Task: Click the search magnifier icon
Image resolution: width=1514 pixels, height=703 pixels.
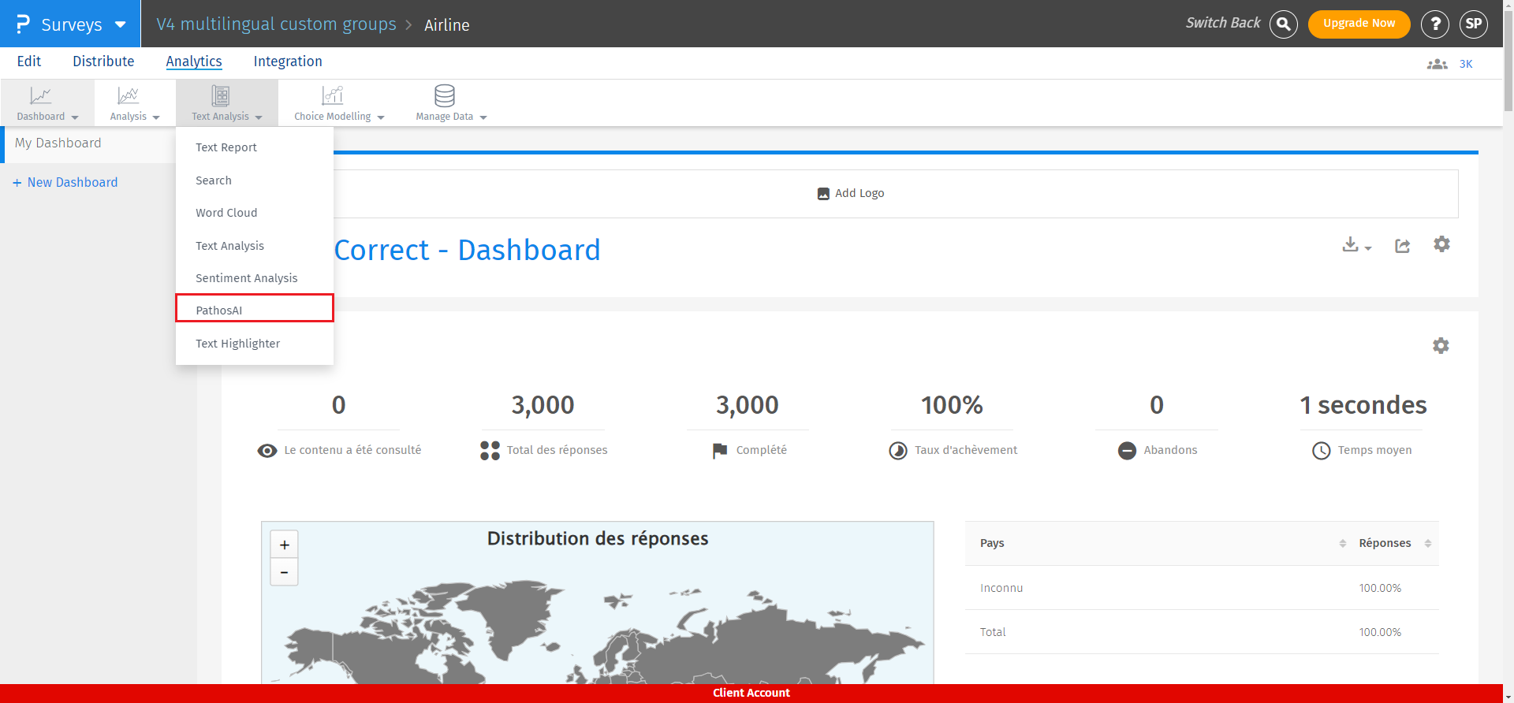Action: pyautogui.click(x=1283, y=24)
